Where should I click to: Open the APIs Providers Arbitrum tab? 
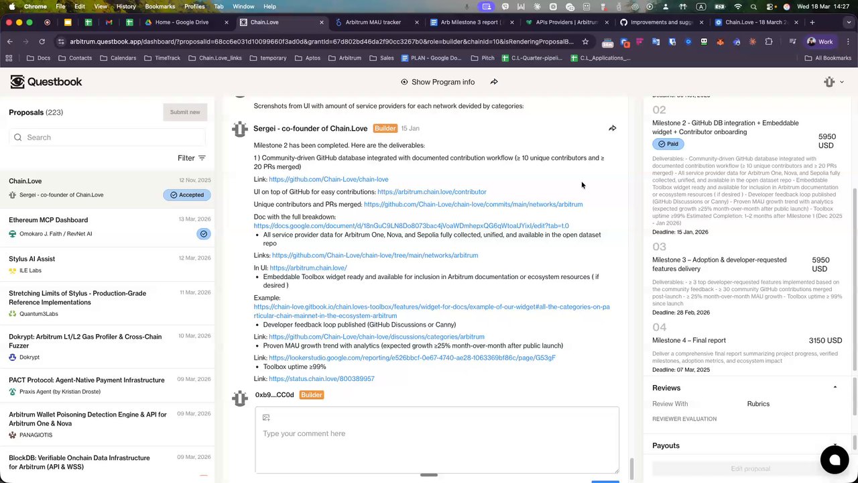tap(565, 22)
